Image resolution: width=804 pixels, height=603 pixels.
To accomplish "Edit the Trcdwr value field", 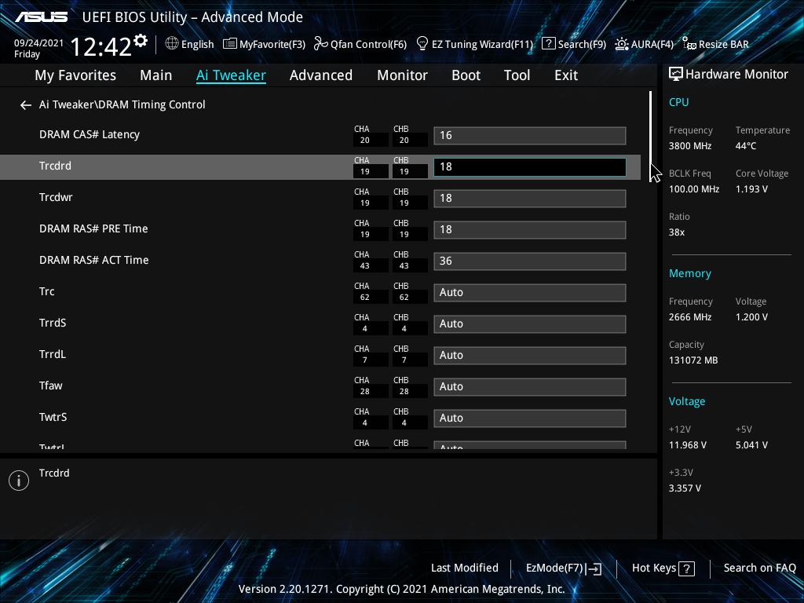I will click(530, 199).
